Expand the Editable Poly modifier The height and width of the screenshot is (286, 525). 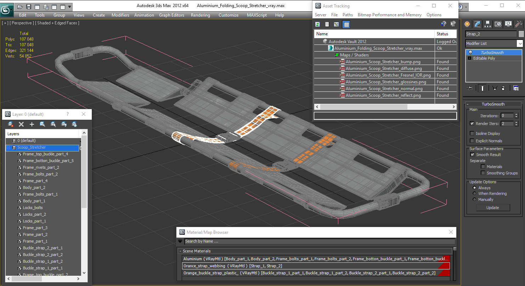click(470, 58)
